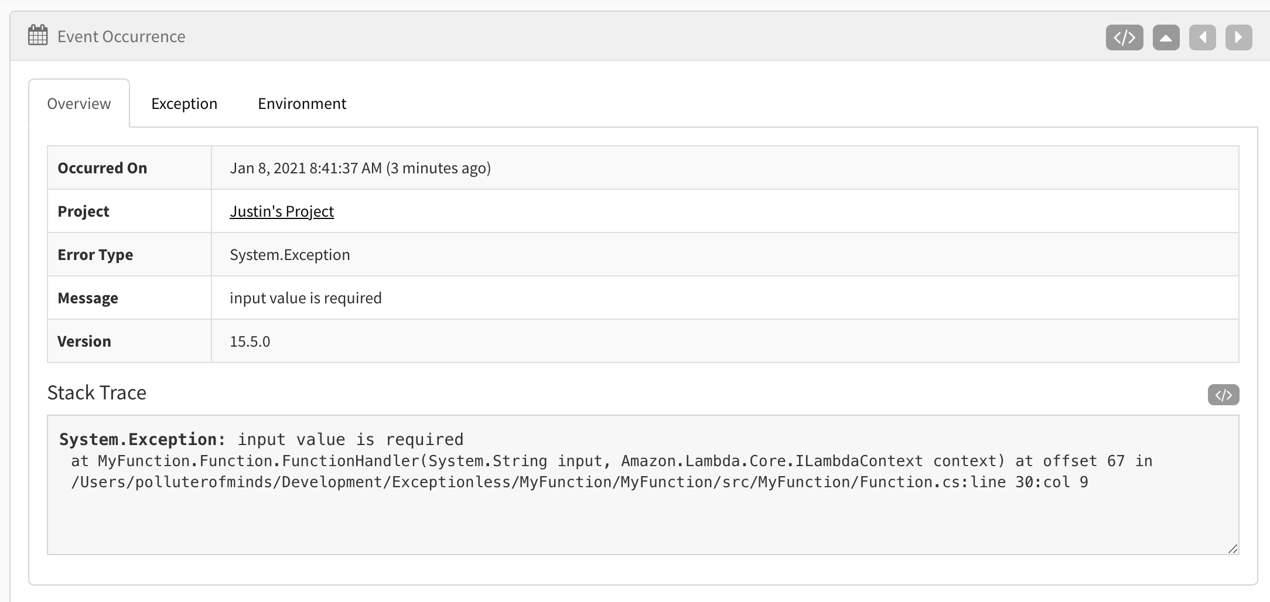Image resolution: width=1270 pixels, height=602 pixels.
Task: Open the raw JSON view from the toolbar
Action: (x=1124, y=36)
